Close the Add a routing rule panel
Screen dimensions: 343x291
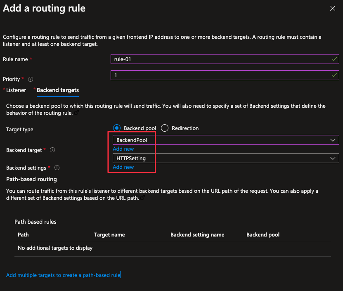333,8
